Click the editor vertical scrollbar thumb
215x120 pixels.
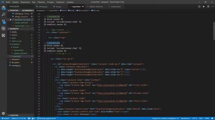point(214,31)
